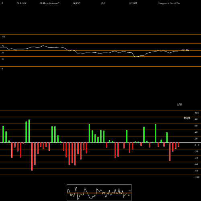Click the MR axis 20 label
Image resolution: width=201 pixels, height=201 pixels.
(196, 139)
